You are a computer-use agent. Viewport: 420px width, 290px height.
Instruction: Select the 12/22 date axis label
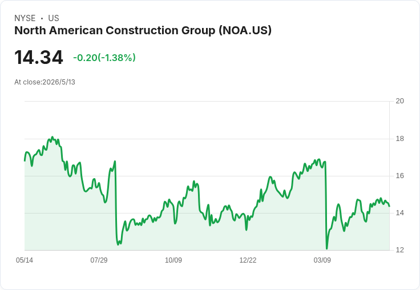click(248, 260)
